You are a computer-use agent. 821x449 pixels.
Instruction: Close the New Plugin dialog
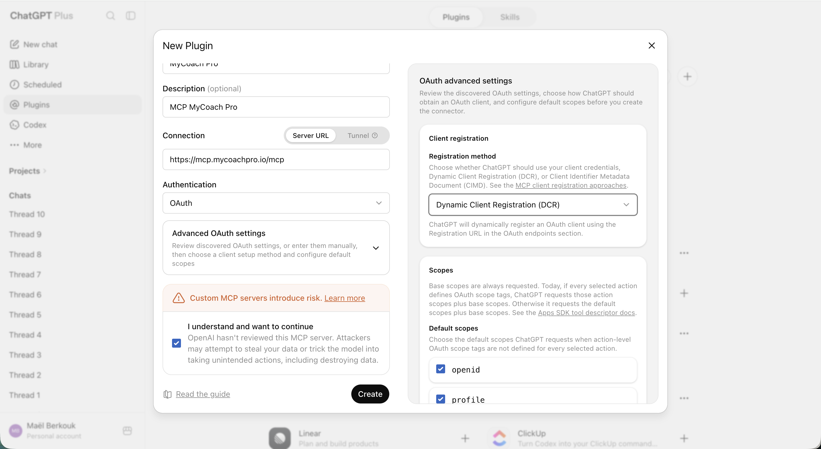[x=651, y=46]
